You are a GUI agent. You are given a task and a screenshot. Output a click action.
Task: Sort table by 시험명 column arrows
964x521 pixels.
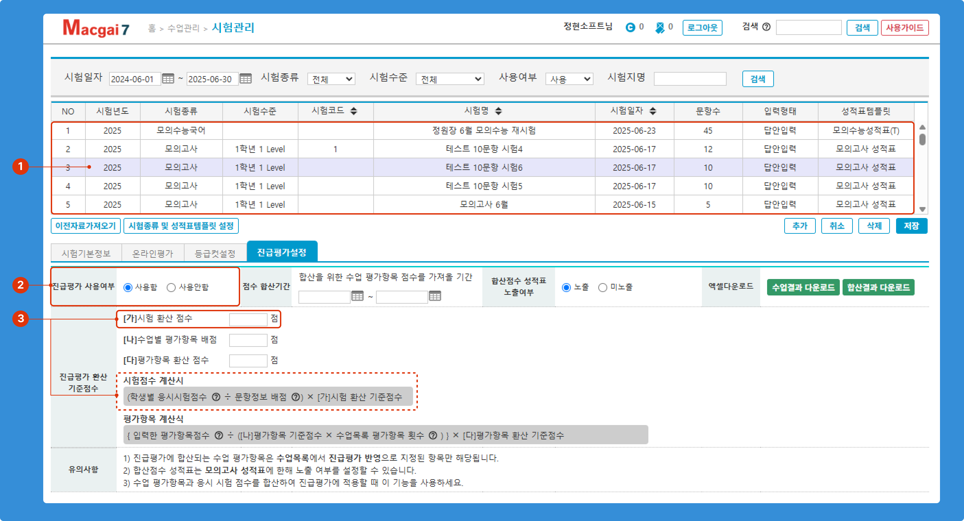point(498,111)
